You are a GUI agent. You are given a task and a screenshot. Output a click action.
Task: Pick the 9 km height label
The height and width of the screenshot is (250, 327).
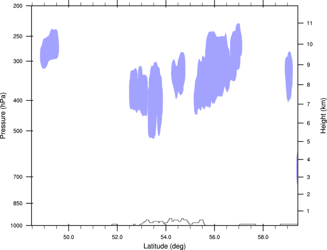coord(309,65)
